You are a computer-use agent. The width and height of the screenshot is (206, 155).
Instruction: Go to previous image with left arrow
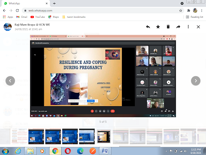point(10,81)
